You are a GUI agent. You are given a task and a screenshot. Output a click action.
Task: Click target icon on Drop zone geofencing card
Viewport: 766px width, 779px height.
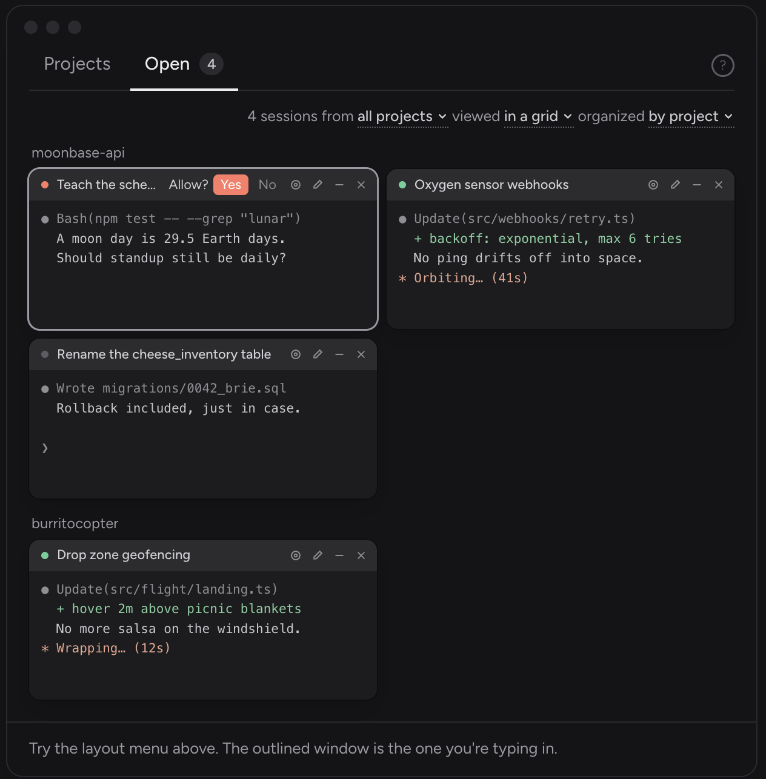click(296, 555)
